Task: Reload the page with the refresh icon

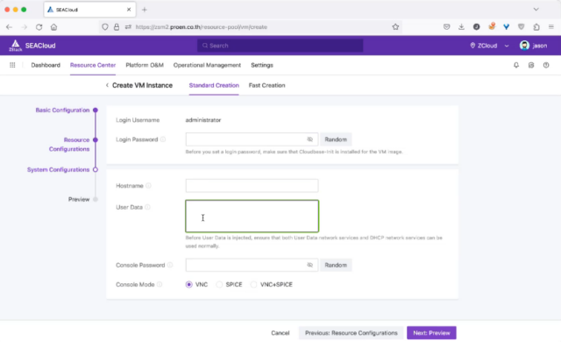Action: coord(39,27)
